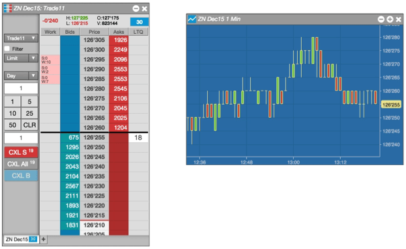Close the ZN Dec15 chart widget
The image size is (406, 249).
399,19
